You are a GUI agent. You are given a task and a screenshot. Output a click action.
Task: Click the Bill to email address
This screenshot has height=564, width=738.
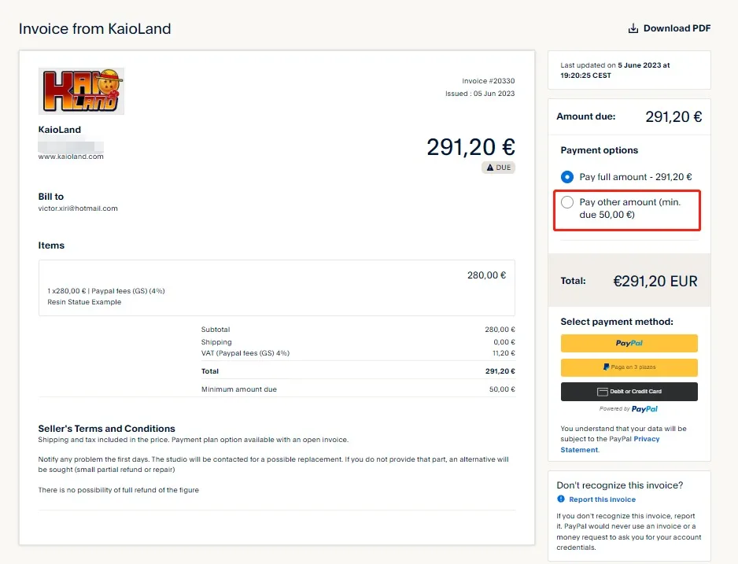(x=78, y=208)
